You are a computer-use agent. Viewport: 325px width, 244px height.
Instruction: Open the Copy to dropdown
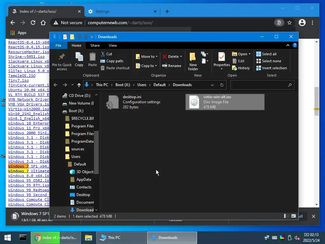[146, 66]
